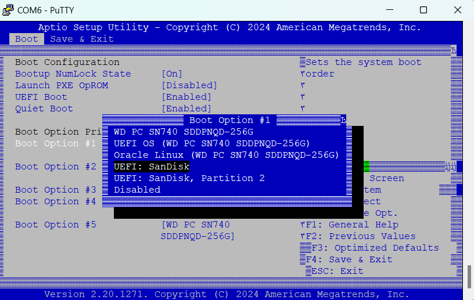Close the COM6 PuTTY window

[457, 10]
